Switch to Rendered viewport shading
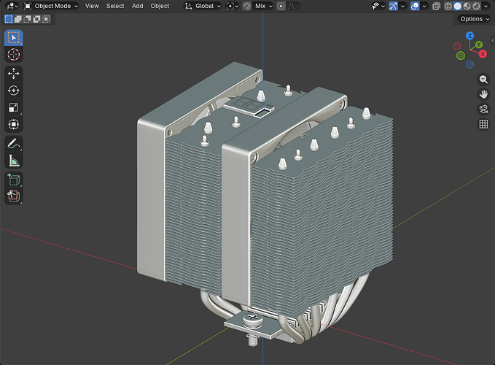Image resolution: width=495 pixels, height=365 pixels. (476, 6)
